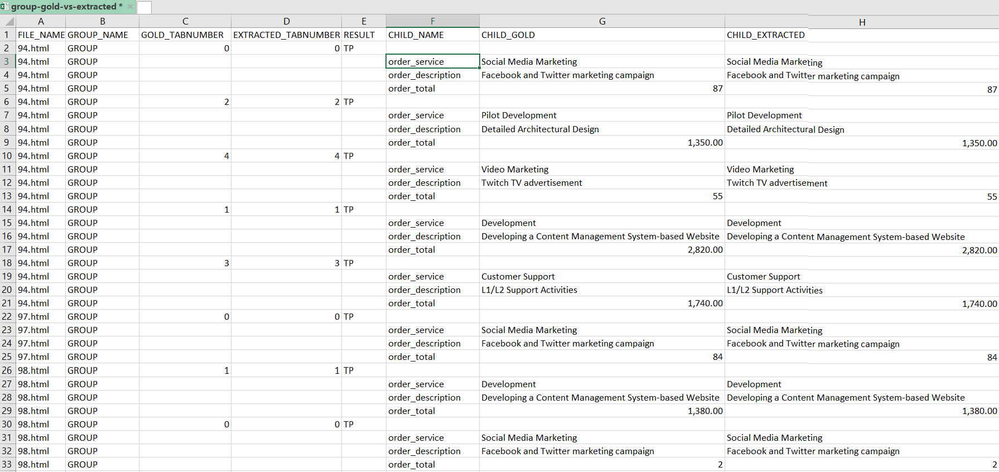The width and height of the screenshot is (999, 472).
Task: Select the 94.html cell in row 2
Action: (41, 48)
